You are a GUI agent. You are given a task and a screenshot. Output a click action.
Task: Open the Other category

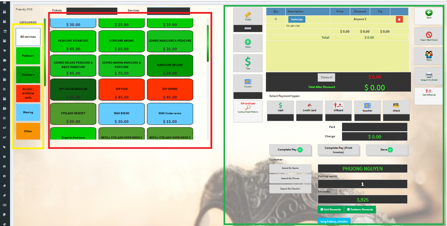pos(28,131)
